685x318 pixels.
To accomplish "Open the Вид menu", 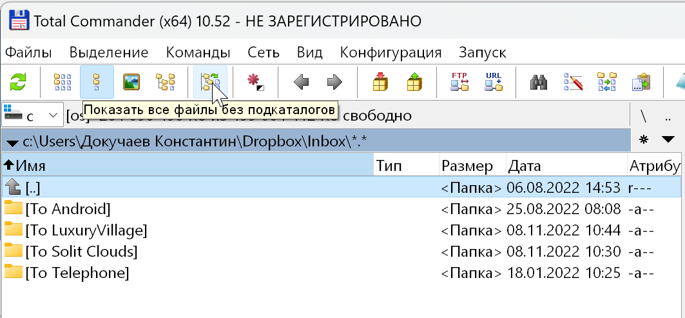I will coord(310,52).
